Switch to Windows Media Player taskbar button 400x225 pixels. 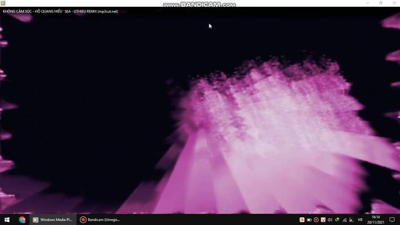tap(52, 219)
